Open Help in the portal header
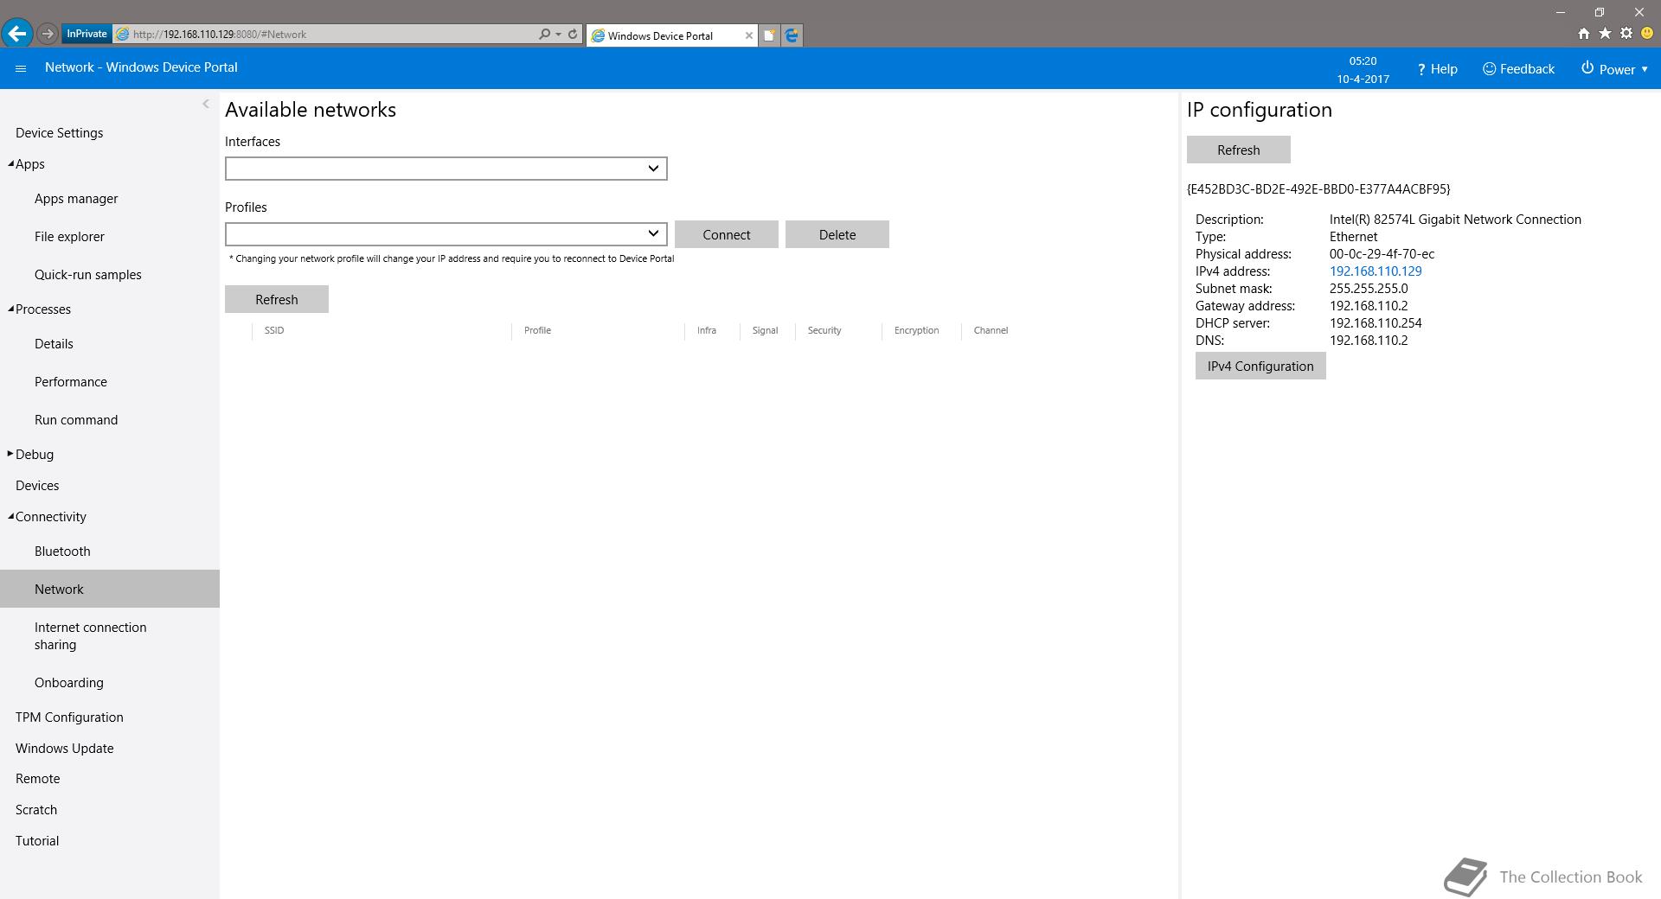 pos(1437,69)
